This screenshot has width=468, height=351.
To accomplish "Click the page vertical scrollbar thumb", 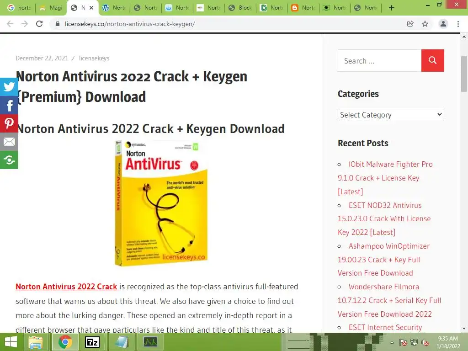I will (x=464, y=74).
